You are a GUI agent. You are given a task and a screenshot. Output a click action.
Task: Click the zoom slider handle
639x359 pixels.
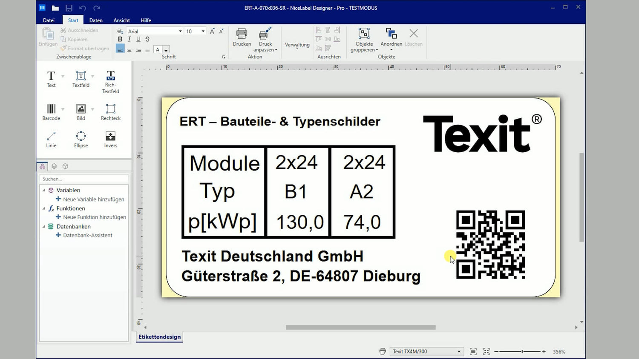click(522, 351)
